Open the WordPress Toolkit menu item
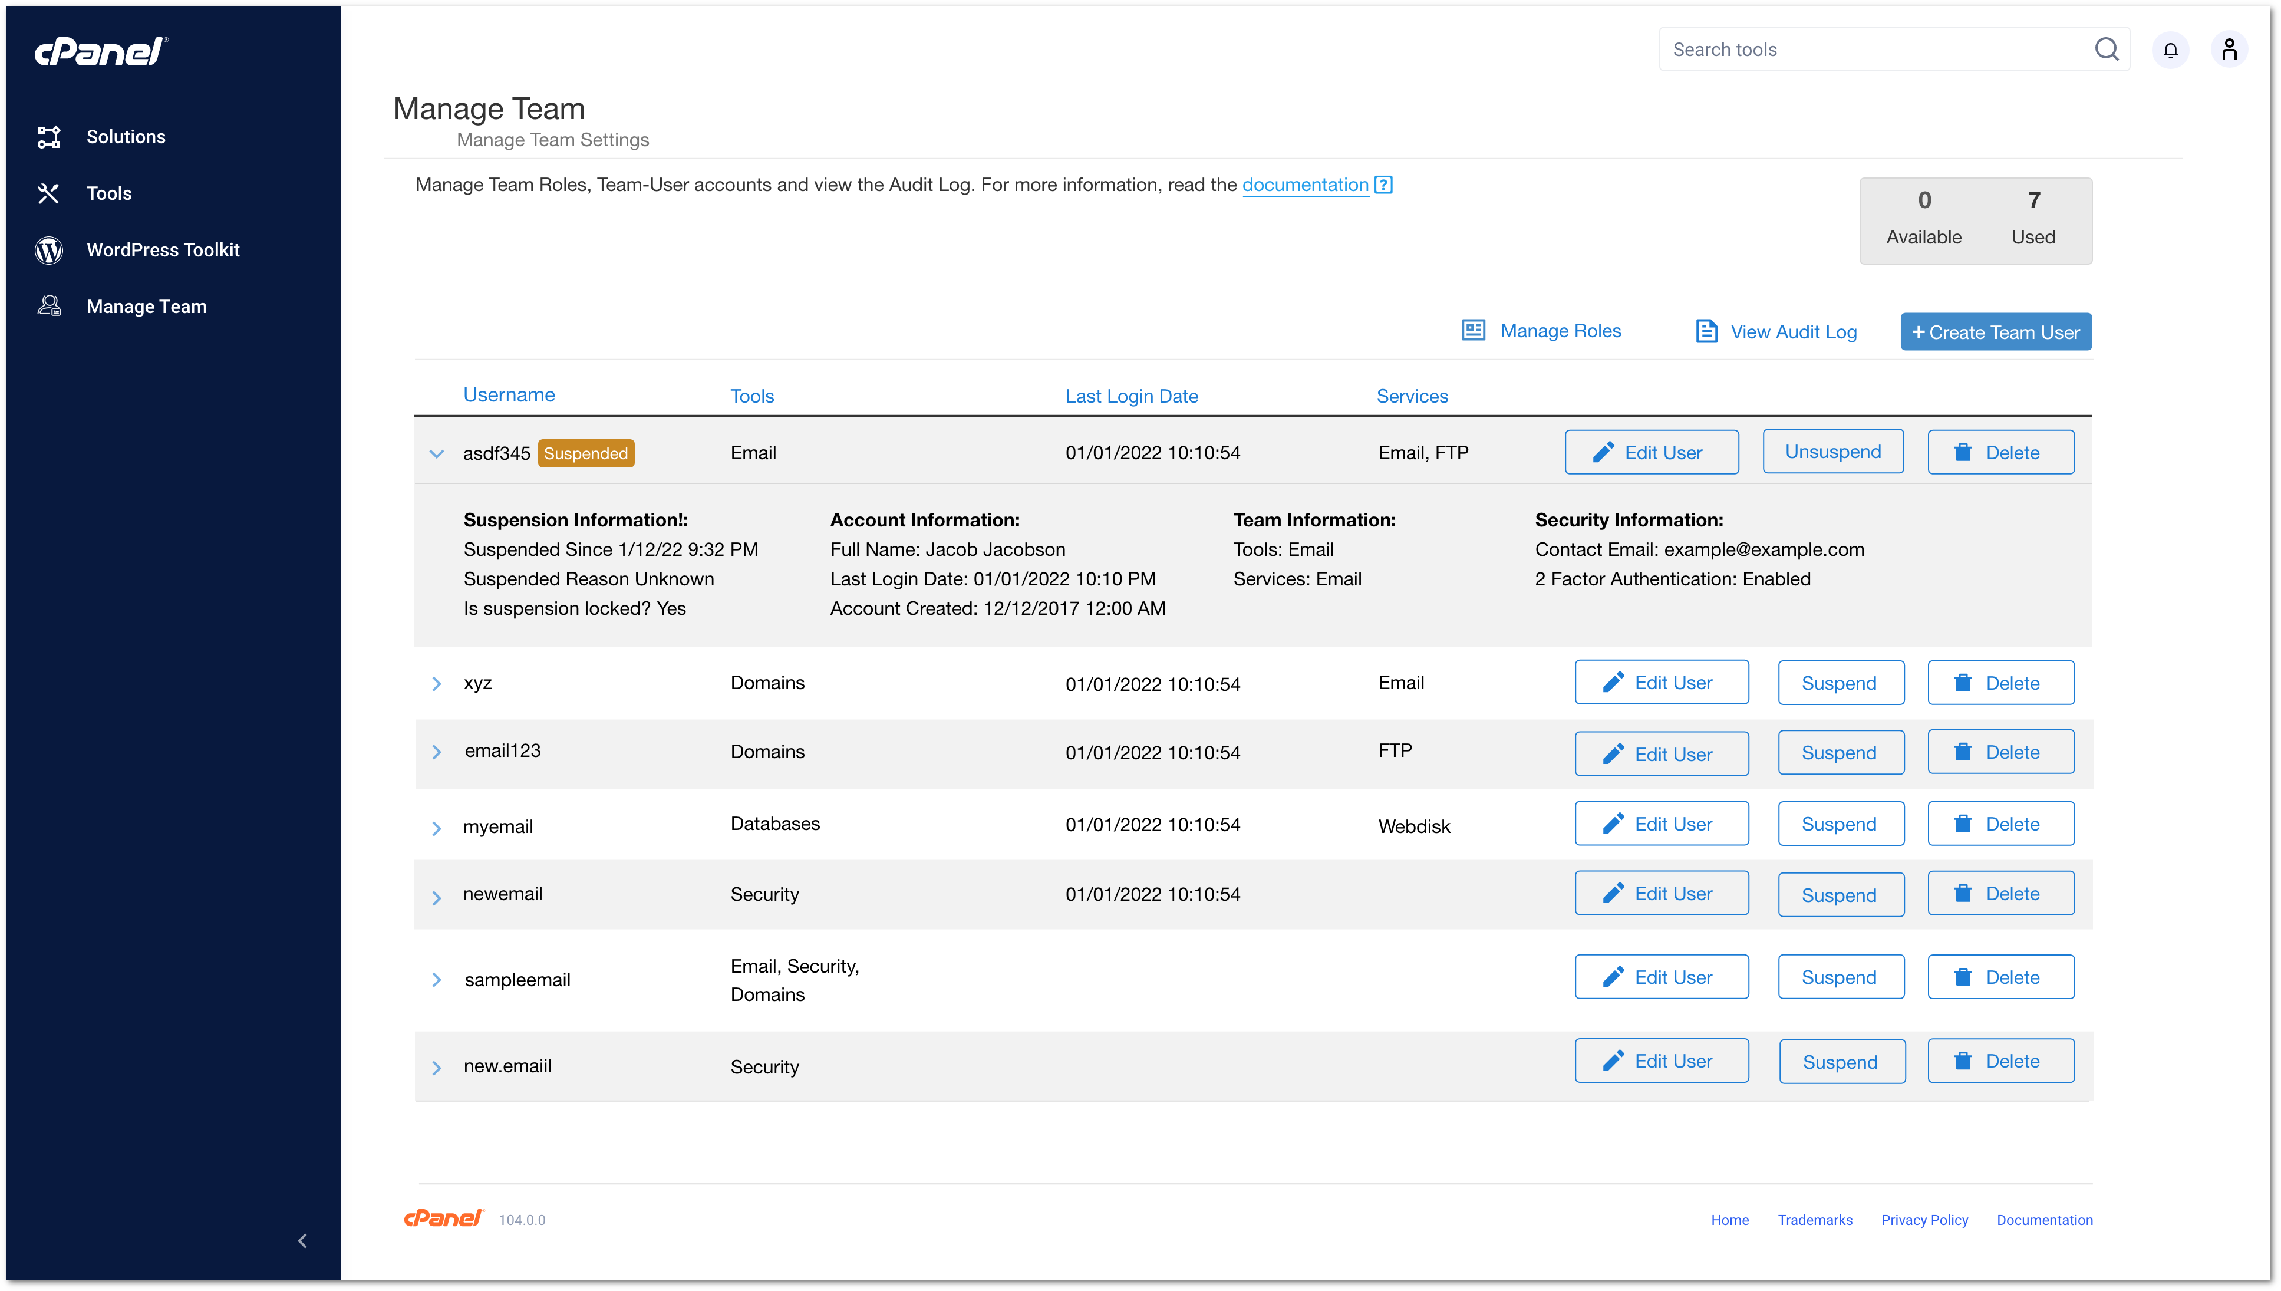 tap(163, 250)
